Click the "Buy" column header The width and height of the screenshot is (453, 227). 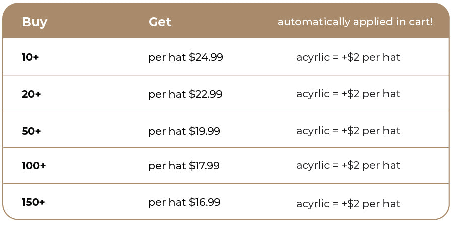click(34, 22)
